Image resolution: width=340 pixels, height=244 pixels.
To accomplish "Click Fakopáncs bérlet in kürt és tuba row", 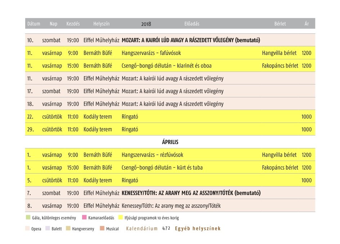I will point(280,168).
